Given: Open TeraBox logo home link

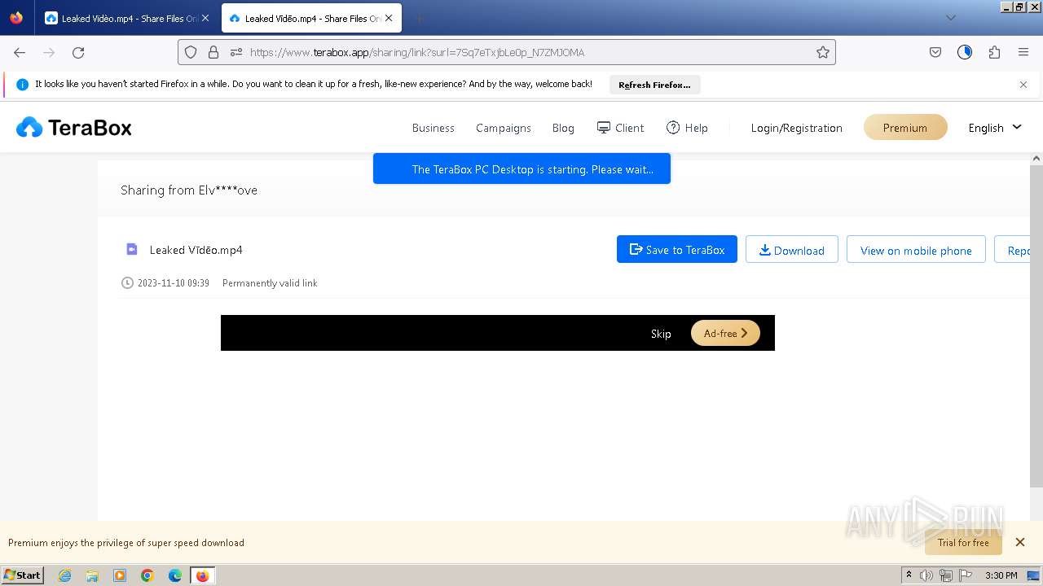Looking at the screenshot, I should click(74, 128).
